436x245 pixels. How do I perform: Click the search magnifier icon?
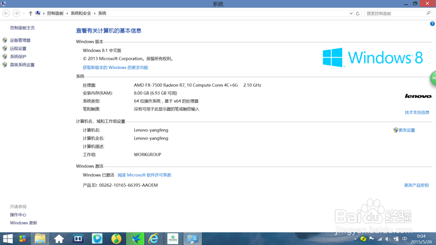click(429, 13)
